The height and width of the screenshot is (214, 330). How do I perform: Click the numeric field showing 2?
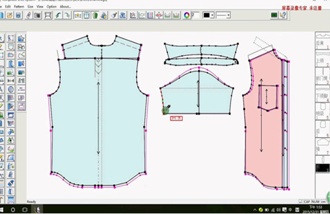point(195,15)
